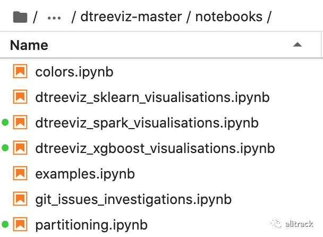The height and width of the screenshot is (237, 323).
Task: Toggle sort order arrow in Name header
Action: [297, 45]
